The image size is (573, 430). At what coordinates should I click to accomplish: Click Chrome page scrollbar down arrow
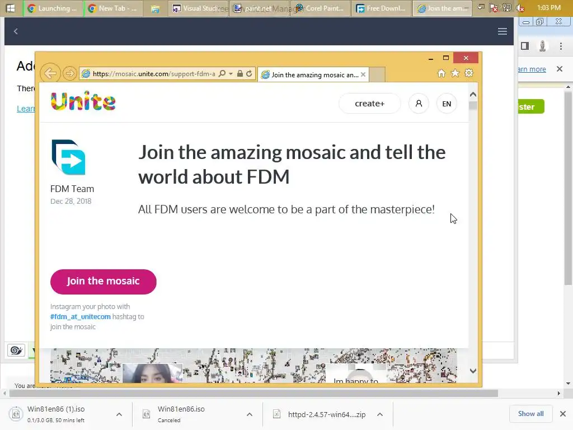tap(568, 384)
